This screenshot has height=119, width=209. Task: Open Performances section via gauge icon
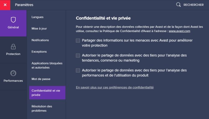[13, 73]
